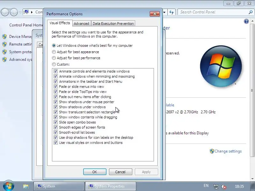Restore down the System window
This screenshot has width=255, height=191.
click(x=238, y=4)
